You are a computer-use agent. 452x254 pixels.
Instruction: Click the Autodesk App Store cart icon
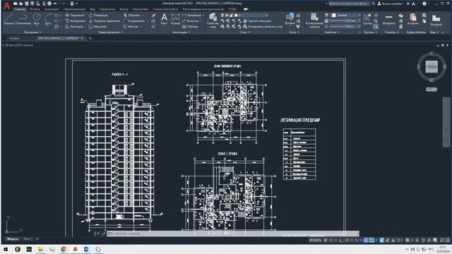408,4
